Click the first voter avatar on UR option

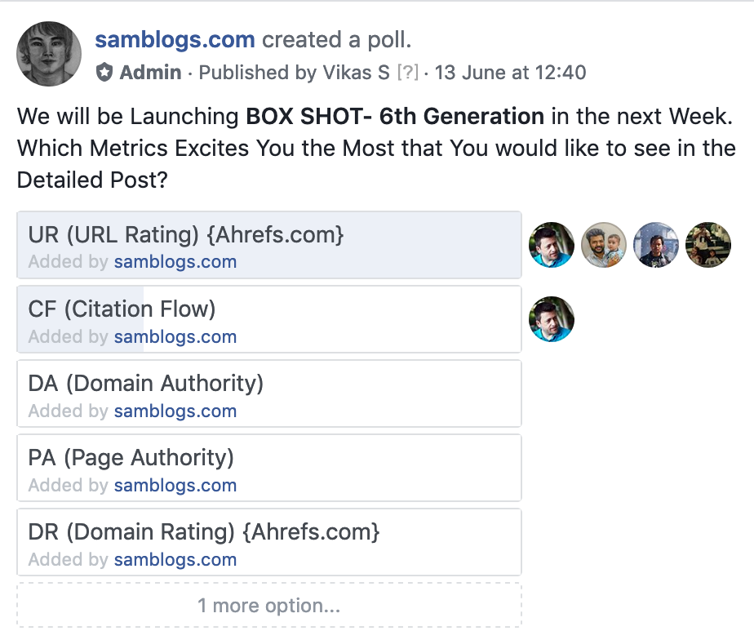tap(552, 245)
